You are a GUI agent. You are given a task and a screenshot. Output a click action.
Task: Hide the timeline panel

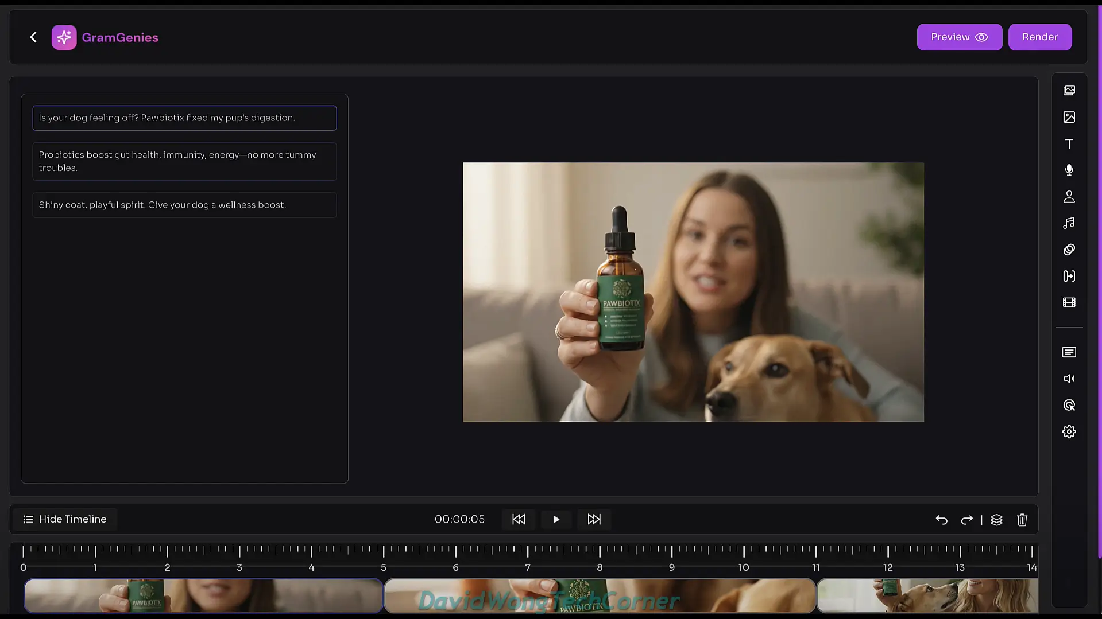65,519
